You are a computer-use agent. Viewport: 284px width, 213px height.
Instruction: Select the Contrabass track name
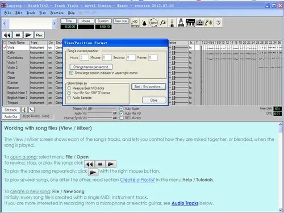[15, 57]
